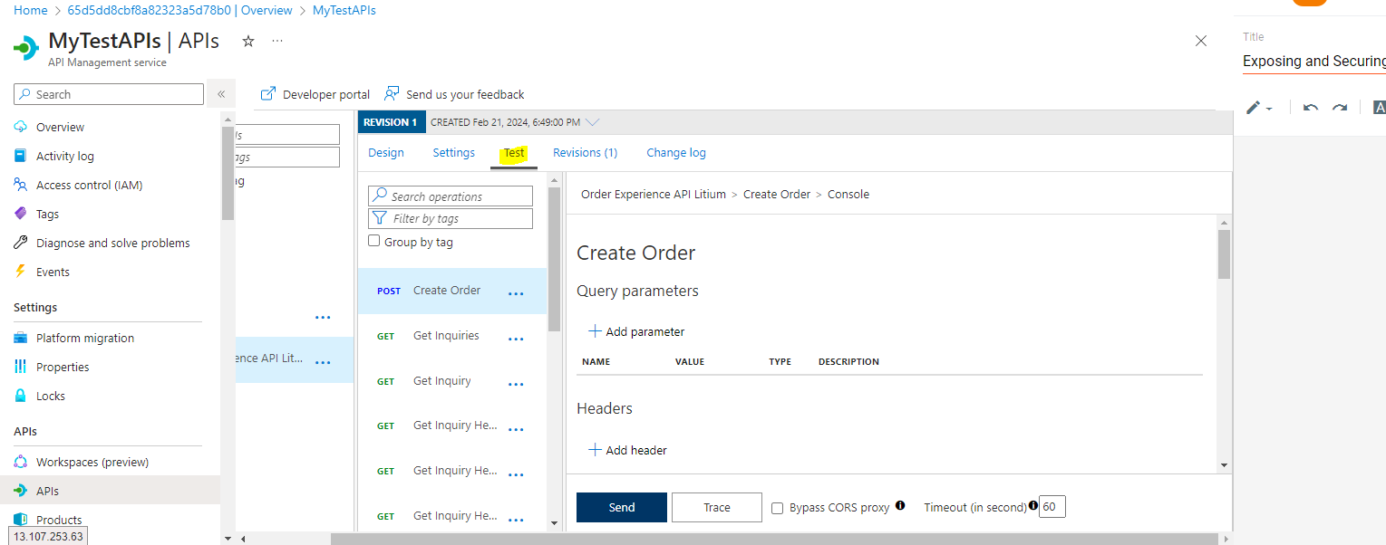The width and height of the screenshot is (1386, 545).
Task: Click the Search operations field
Action: 451,196
